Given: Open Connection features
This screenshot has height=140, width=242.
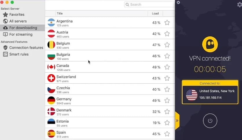Looking at the screenshot, I should pyautogui.click(x=26, y=47).
